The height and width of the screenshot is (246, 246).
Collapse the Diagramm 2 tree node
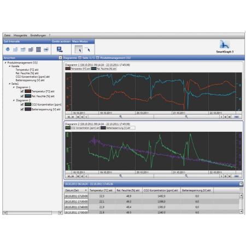point(14,101)
